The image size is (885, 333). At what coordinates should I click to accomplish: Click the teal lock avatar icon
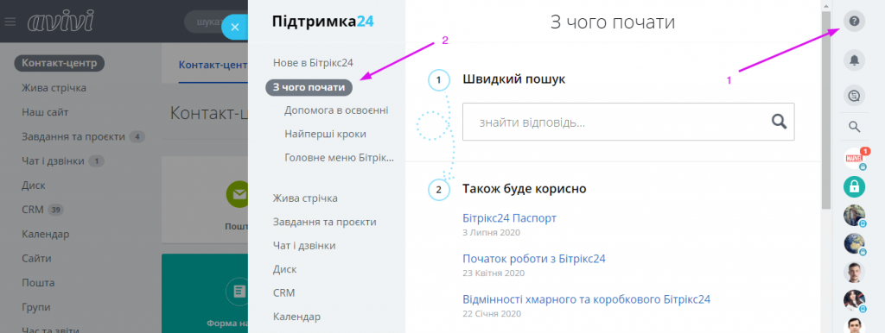coord(854,186)
